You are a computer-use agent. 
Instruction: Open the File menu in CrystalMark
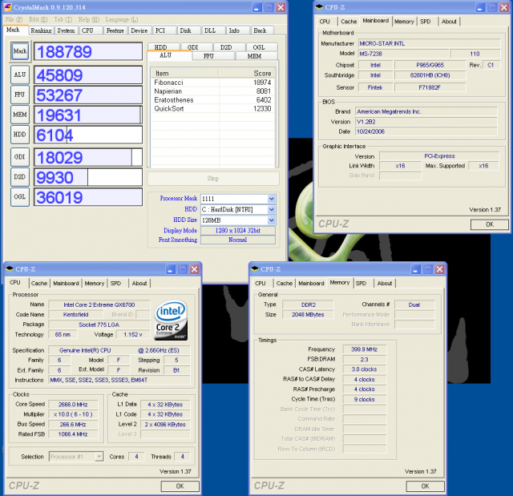(x=14, y=19)
